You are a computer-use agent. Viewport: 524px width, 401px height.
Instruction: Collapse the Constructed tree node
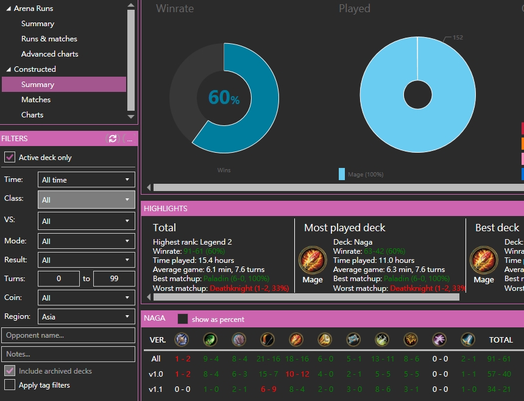[9, 69]
